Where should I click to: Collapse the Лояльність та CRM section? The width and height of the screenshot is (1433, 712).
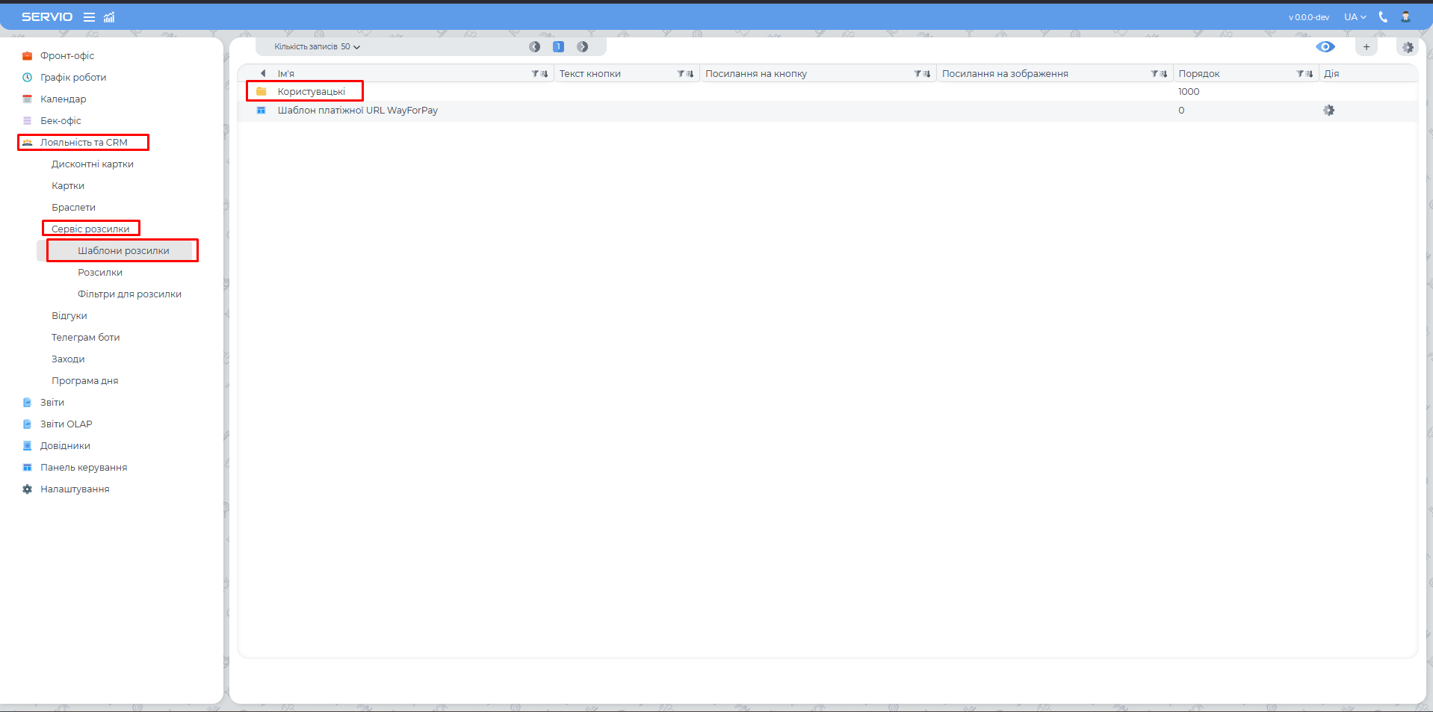tap(84, 143)
